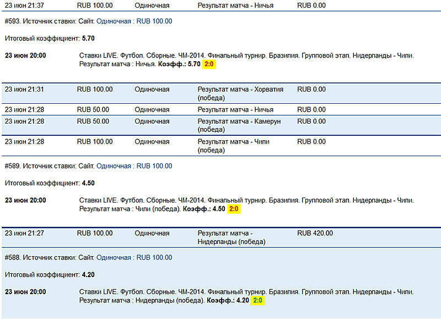This screenshot has width=441, height=319.
Task: Click the #588 bet source heading
Action: pos(49,258)
